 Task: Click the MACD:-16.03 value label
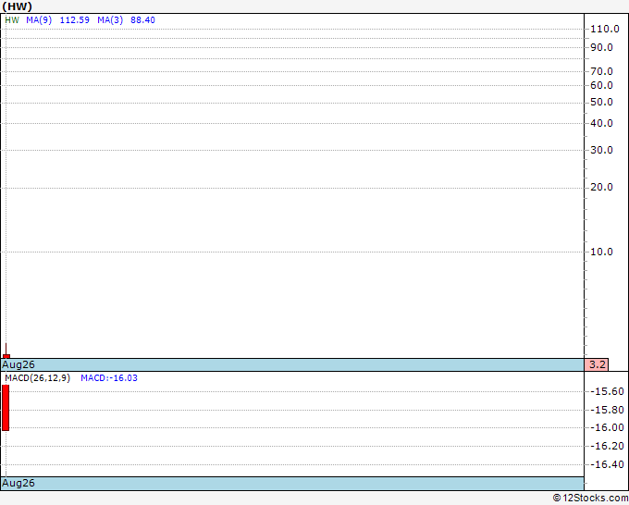point(109,378)
